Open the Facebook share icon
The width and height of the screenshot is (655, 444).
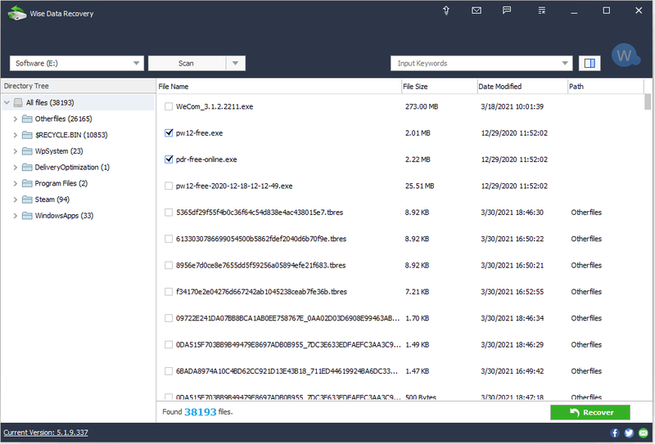tap(615, 433)
